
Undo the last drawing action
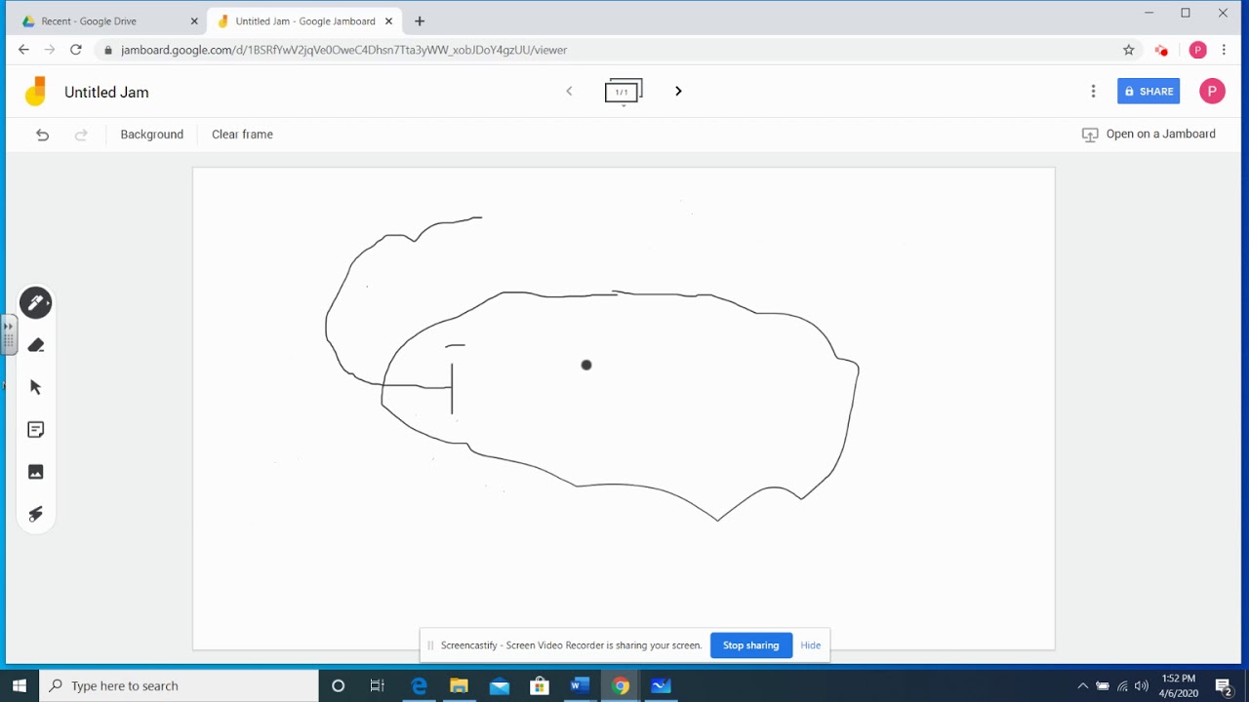[x=42, y=135]
